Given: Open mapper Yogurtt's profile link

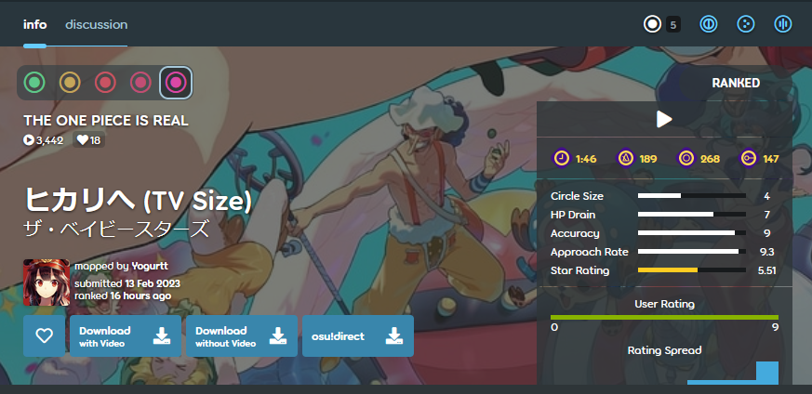Looking at the screenshot, I should point(150,267).
